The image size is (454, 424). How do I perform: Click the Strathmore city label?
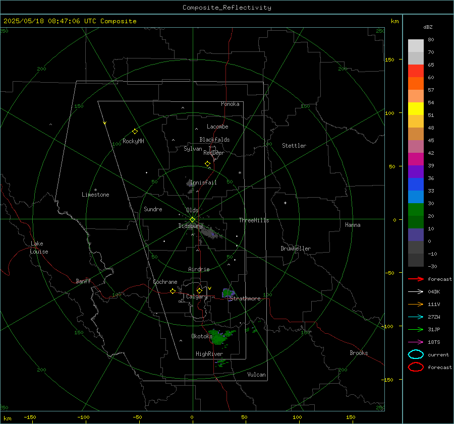tap(245, 298)
